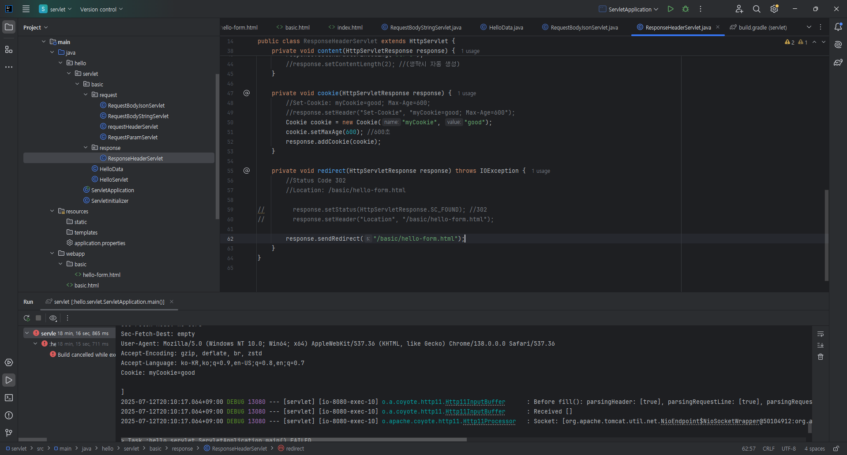Click 1 usage hint on cookie method
Image resolution: width=847 pixels, height=455 pixels.
pyautogui.click(x=467, y=93)
